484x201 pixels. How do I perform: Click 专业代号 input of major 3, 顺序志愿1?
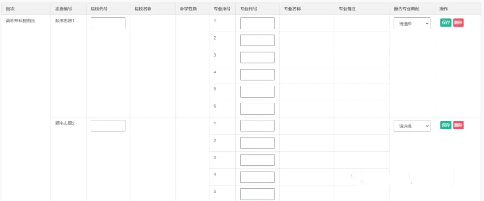tap(257, 57)
